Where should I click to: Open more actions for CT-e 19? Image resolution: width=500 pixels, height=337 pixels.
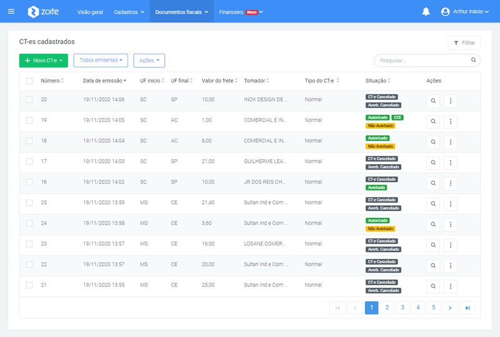[450, 122]
